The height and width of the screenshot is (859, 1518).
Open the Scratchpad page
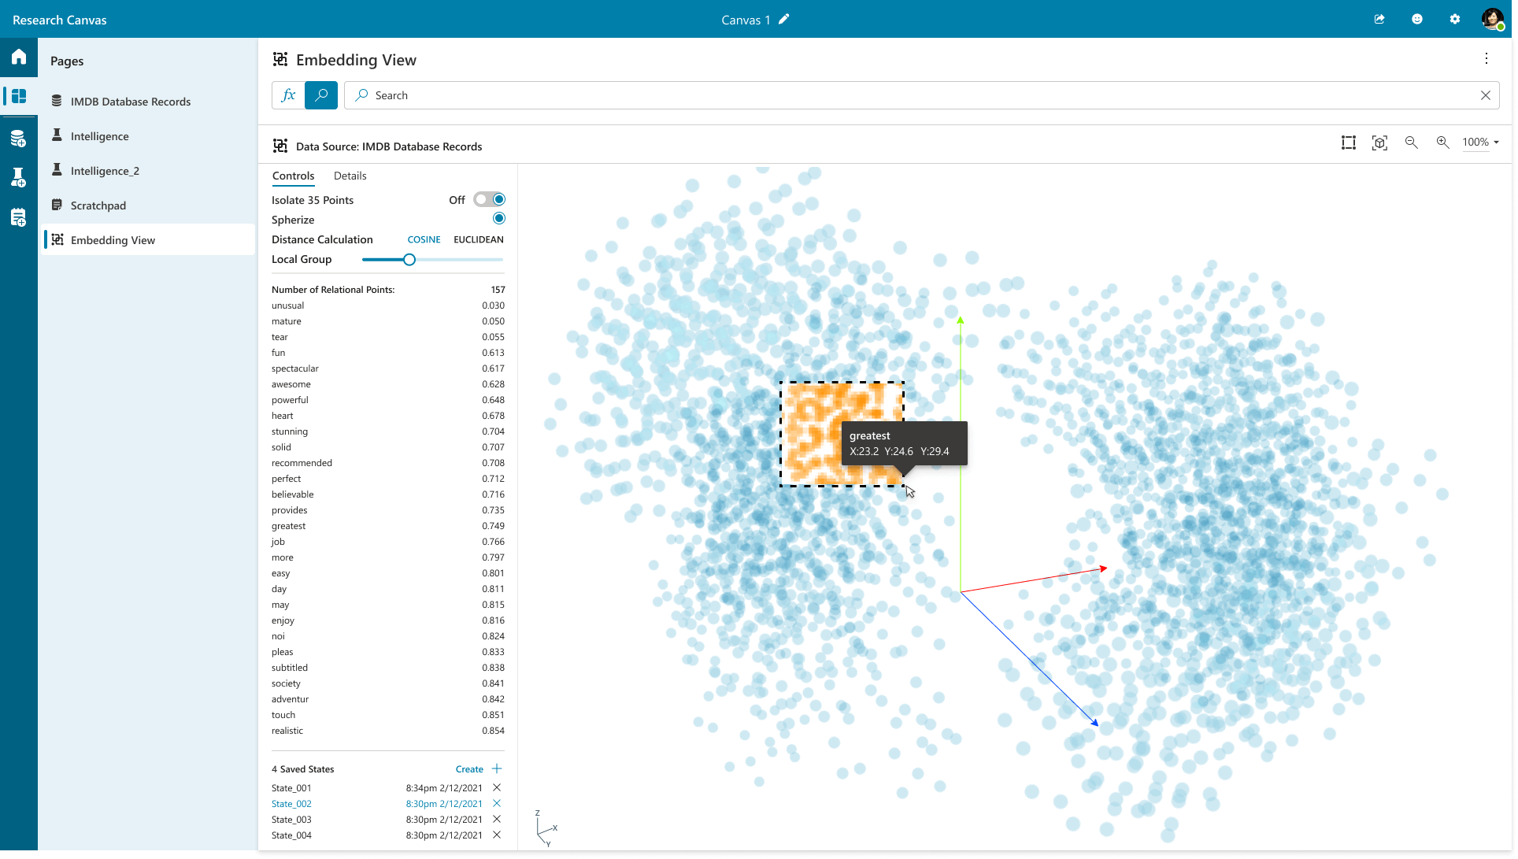pos(98,205)
